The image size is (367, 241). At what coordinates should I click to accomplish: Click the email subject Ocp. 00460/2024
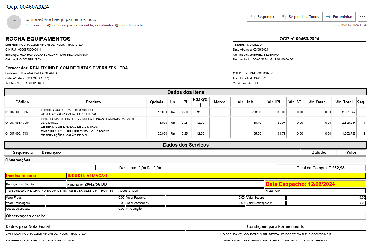[x=28, y=7]
